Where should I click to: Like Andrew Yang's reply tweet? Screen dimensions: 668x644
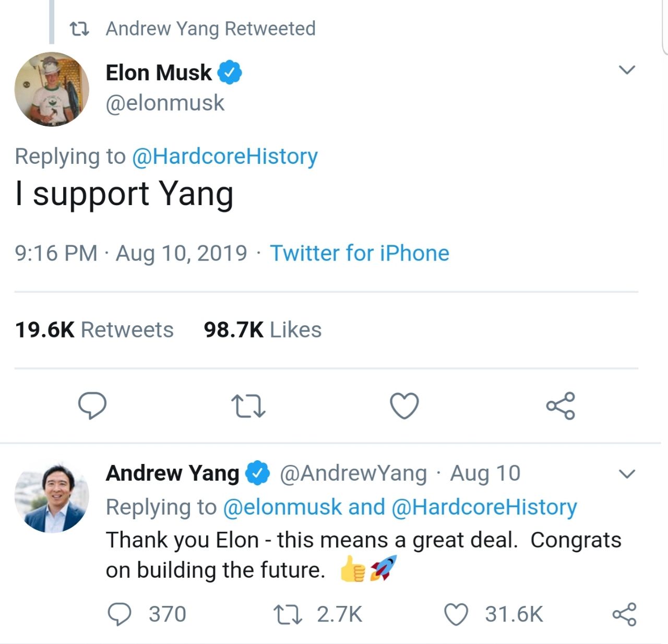point(456,614)
